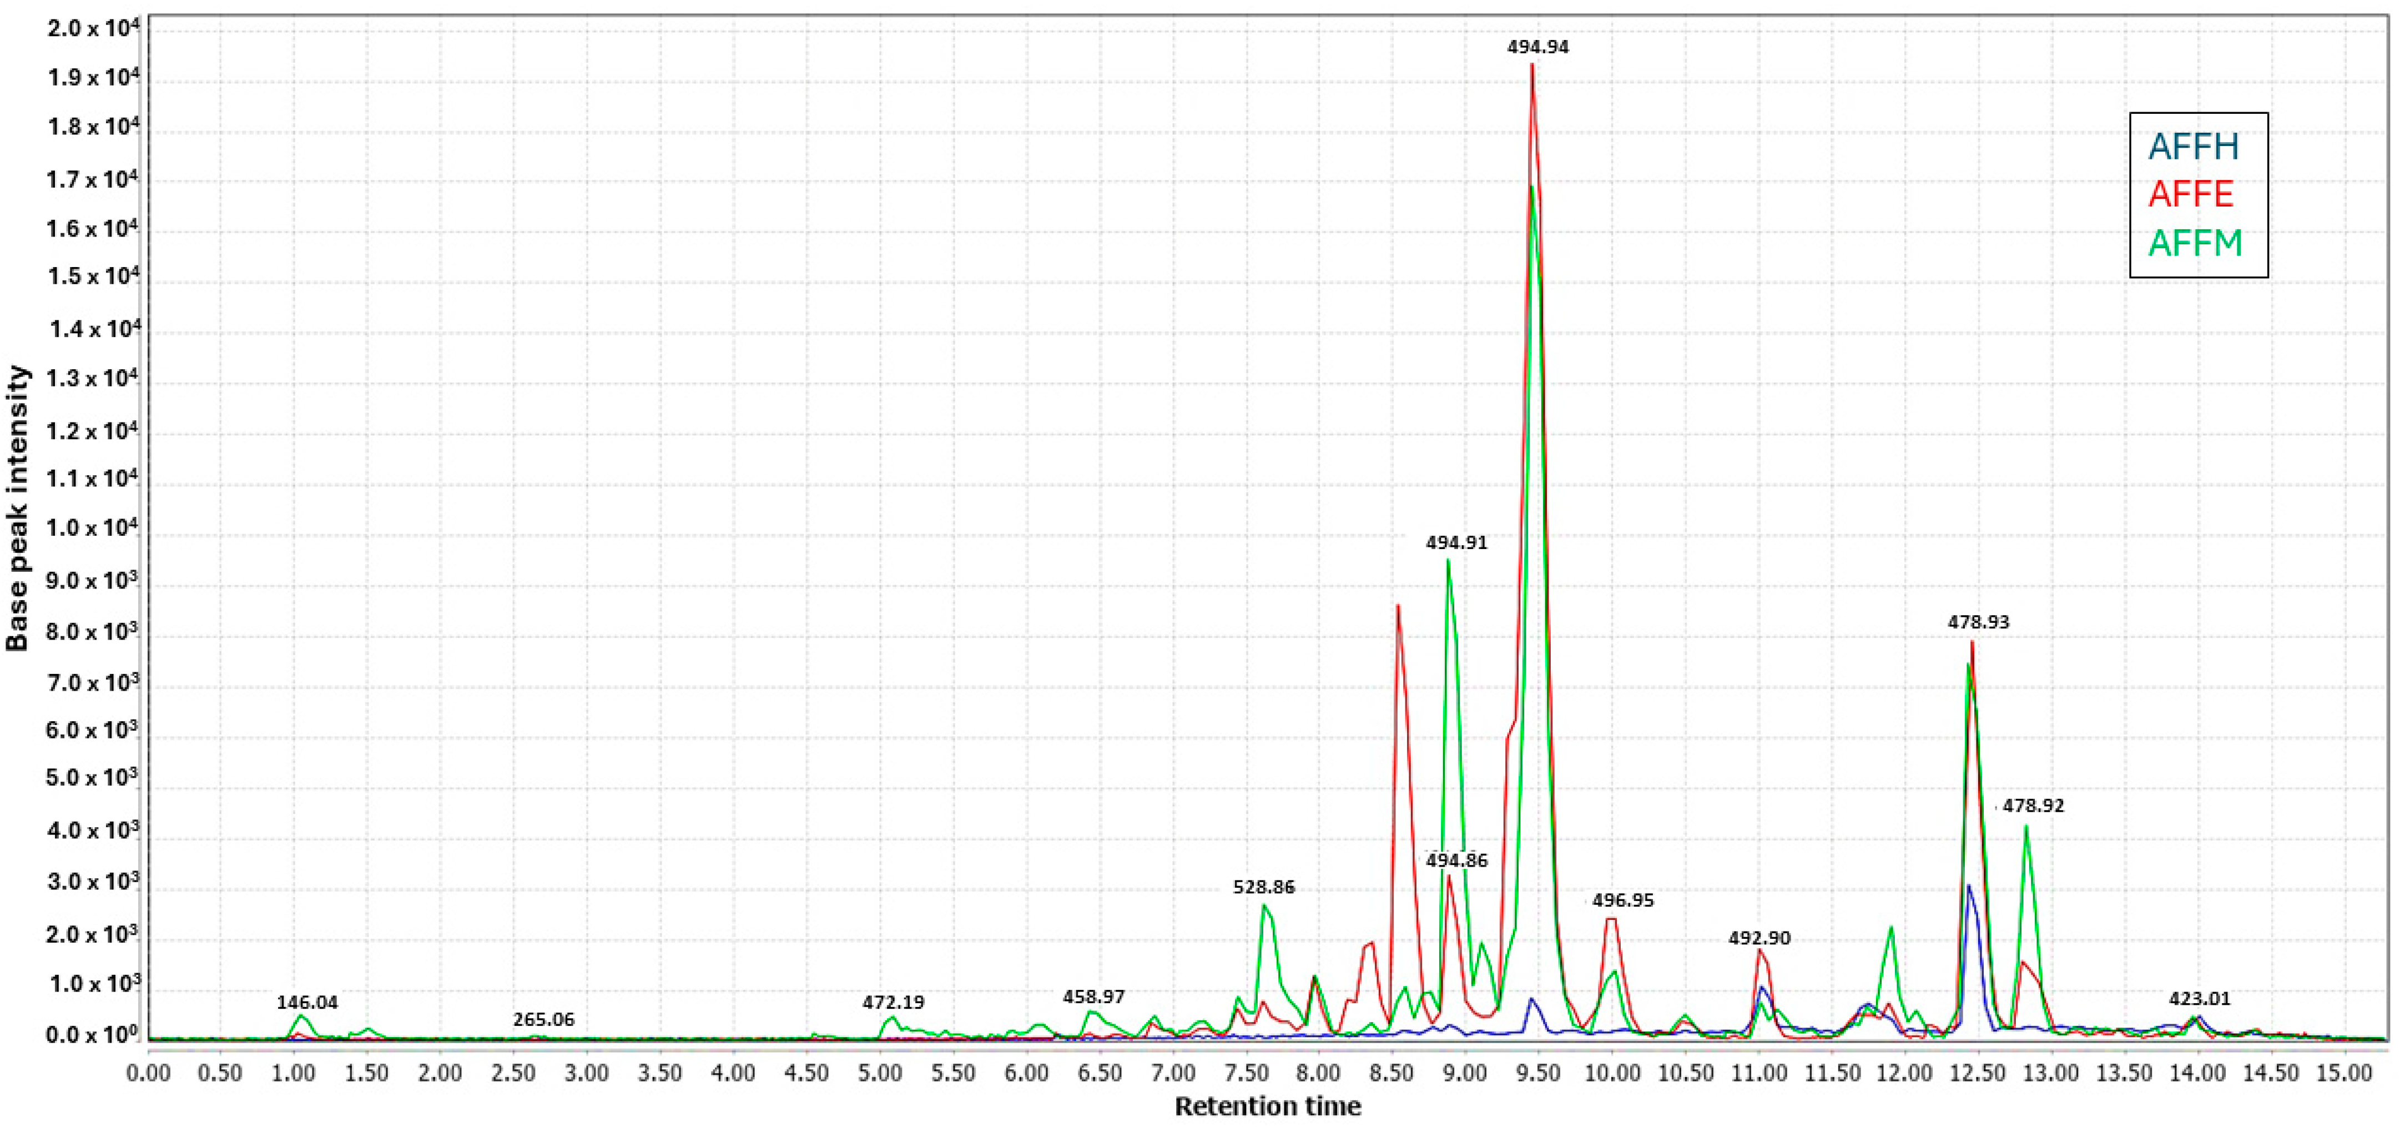Select the 478.92 peak label

2033,806
